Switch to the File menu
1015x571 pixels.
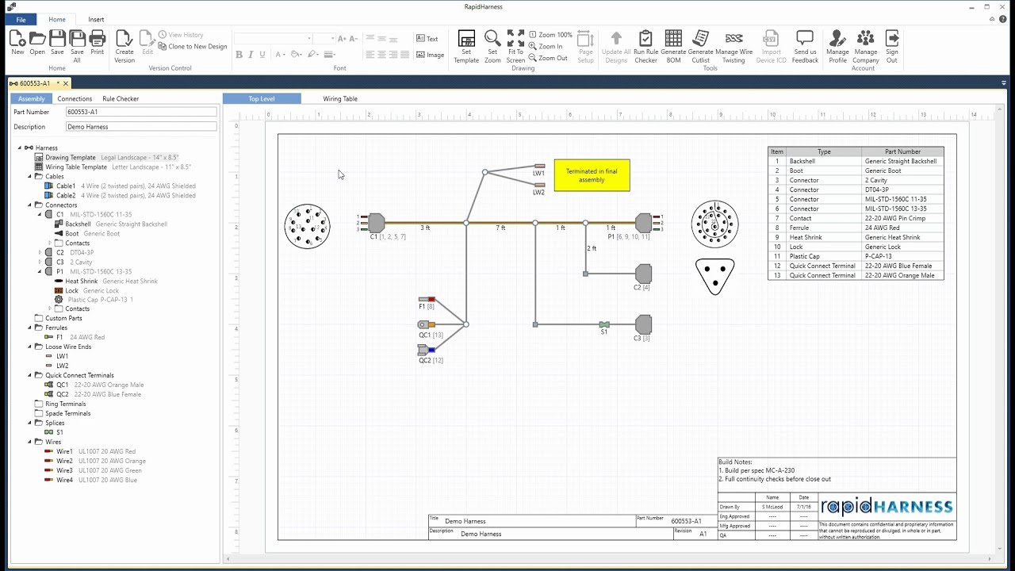click(x=21, y=19)
